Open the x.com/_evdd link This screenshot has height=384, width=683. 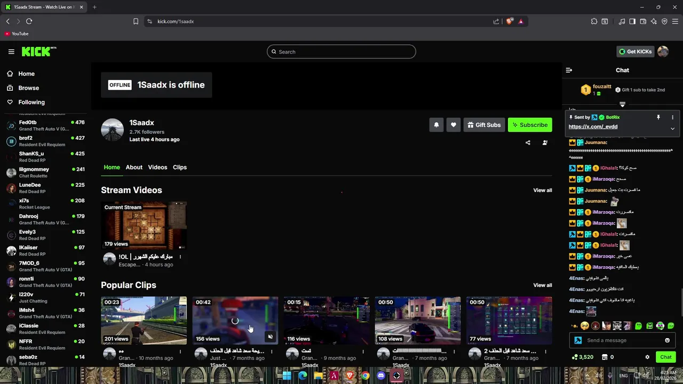[593, 126]
